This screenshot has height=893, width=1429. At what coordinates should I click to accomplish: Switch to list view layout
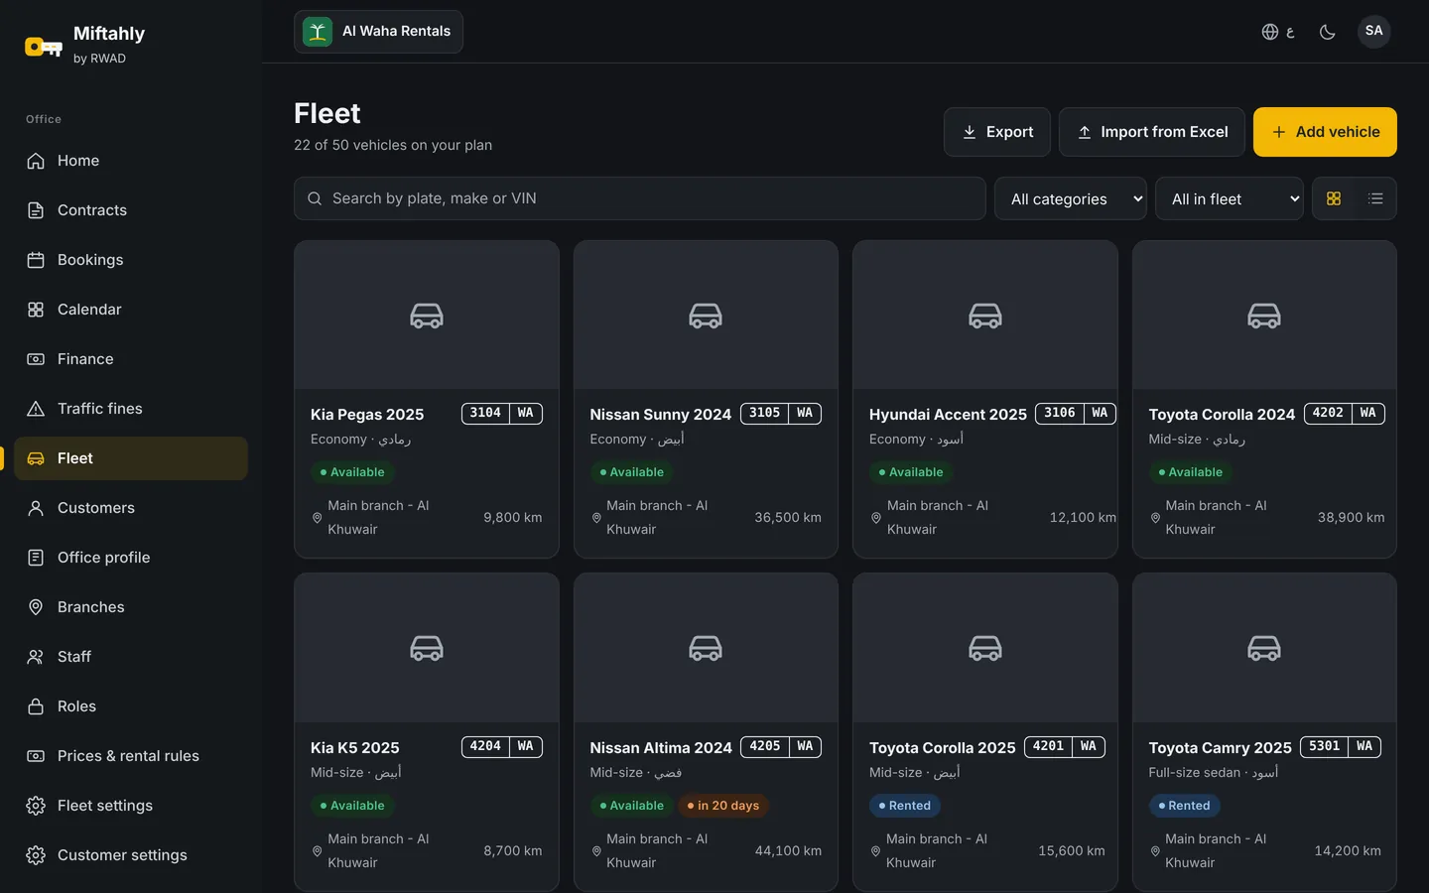[x=1375, y=198]
